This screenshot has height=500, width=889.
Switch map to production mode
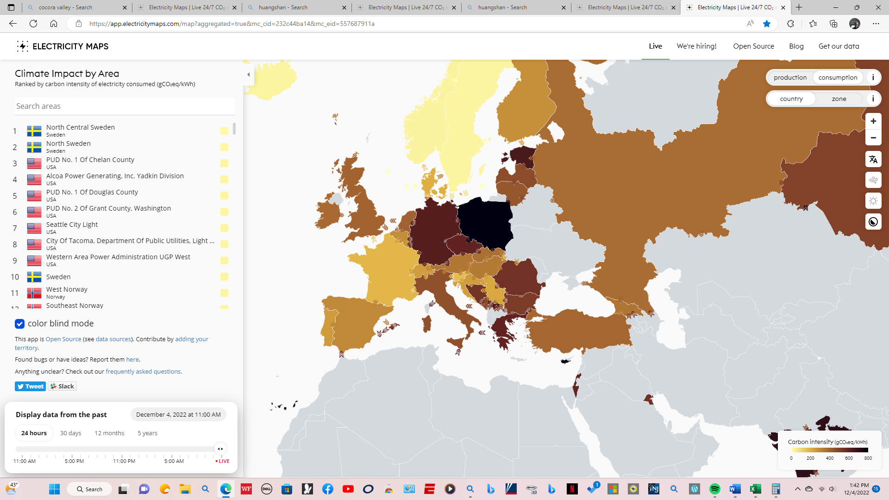790,77
